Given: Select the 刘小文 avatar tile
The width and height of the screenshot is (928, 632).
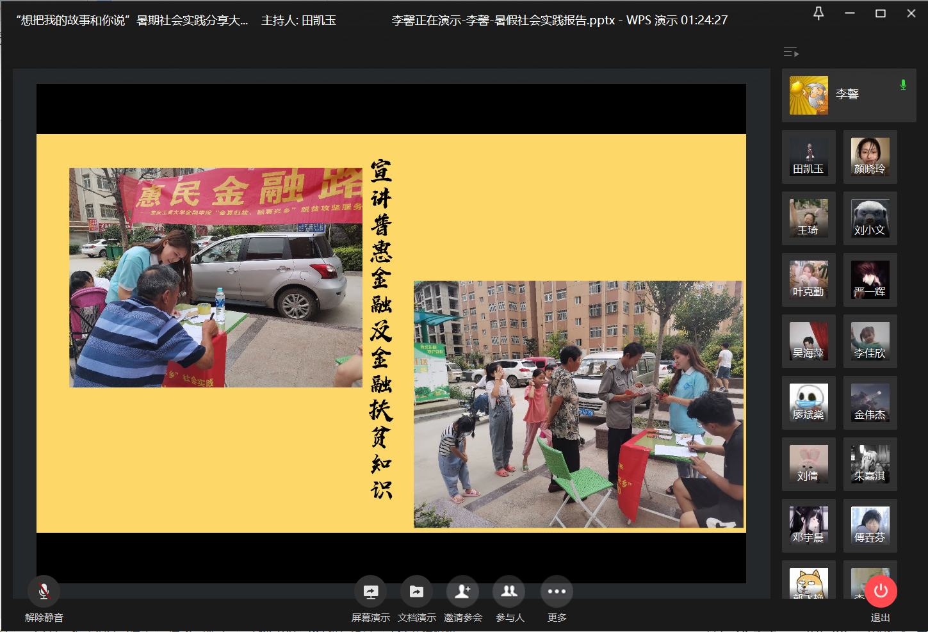Looking at the screenshot, I should pos(870,218).
